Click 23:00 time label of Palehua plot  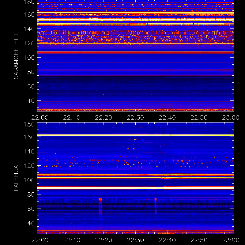[231, 240]
